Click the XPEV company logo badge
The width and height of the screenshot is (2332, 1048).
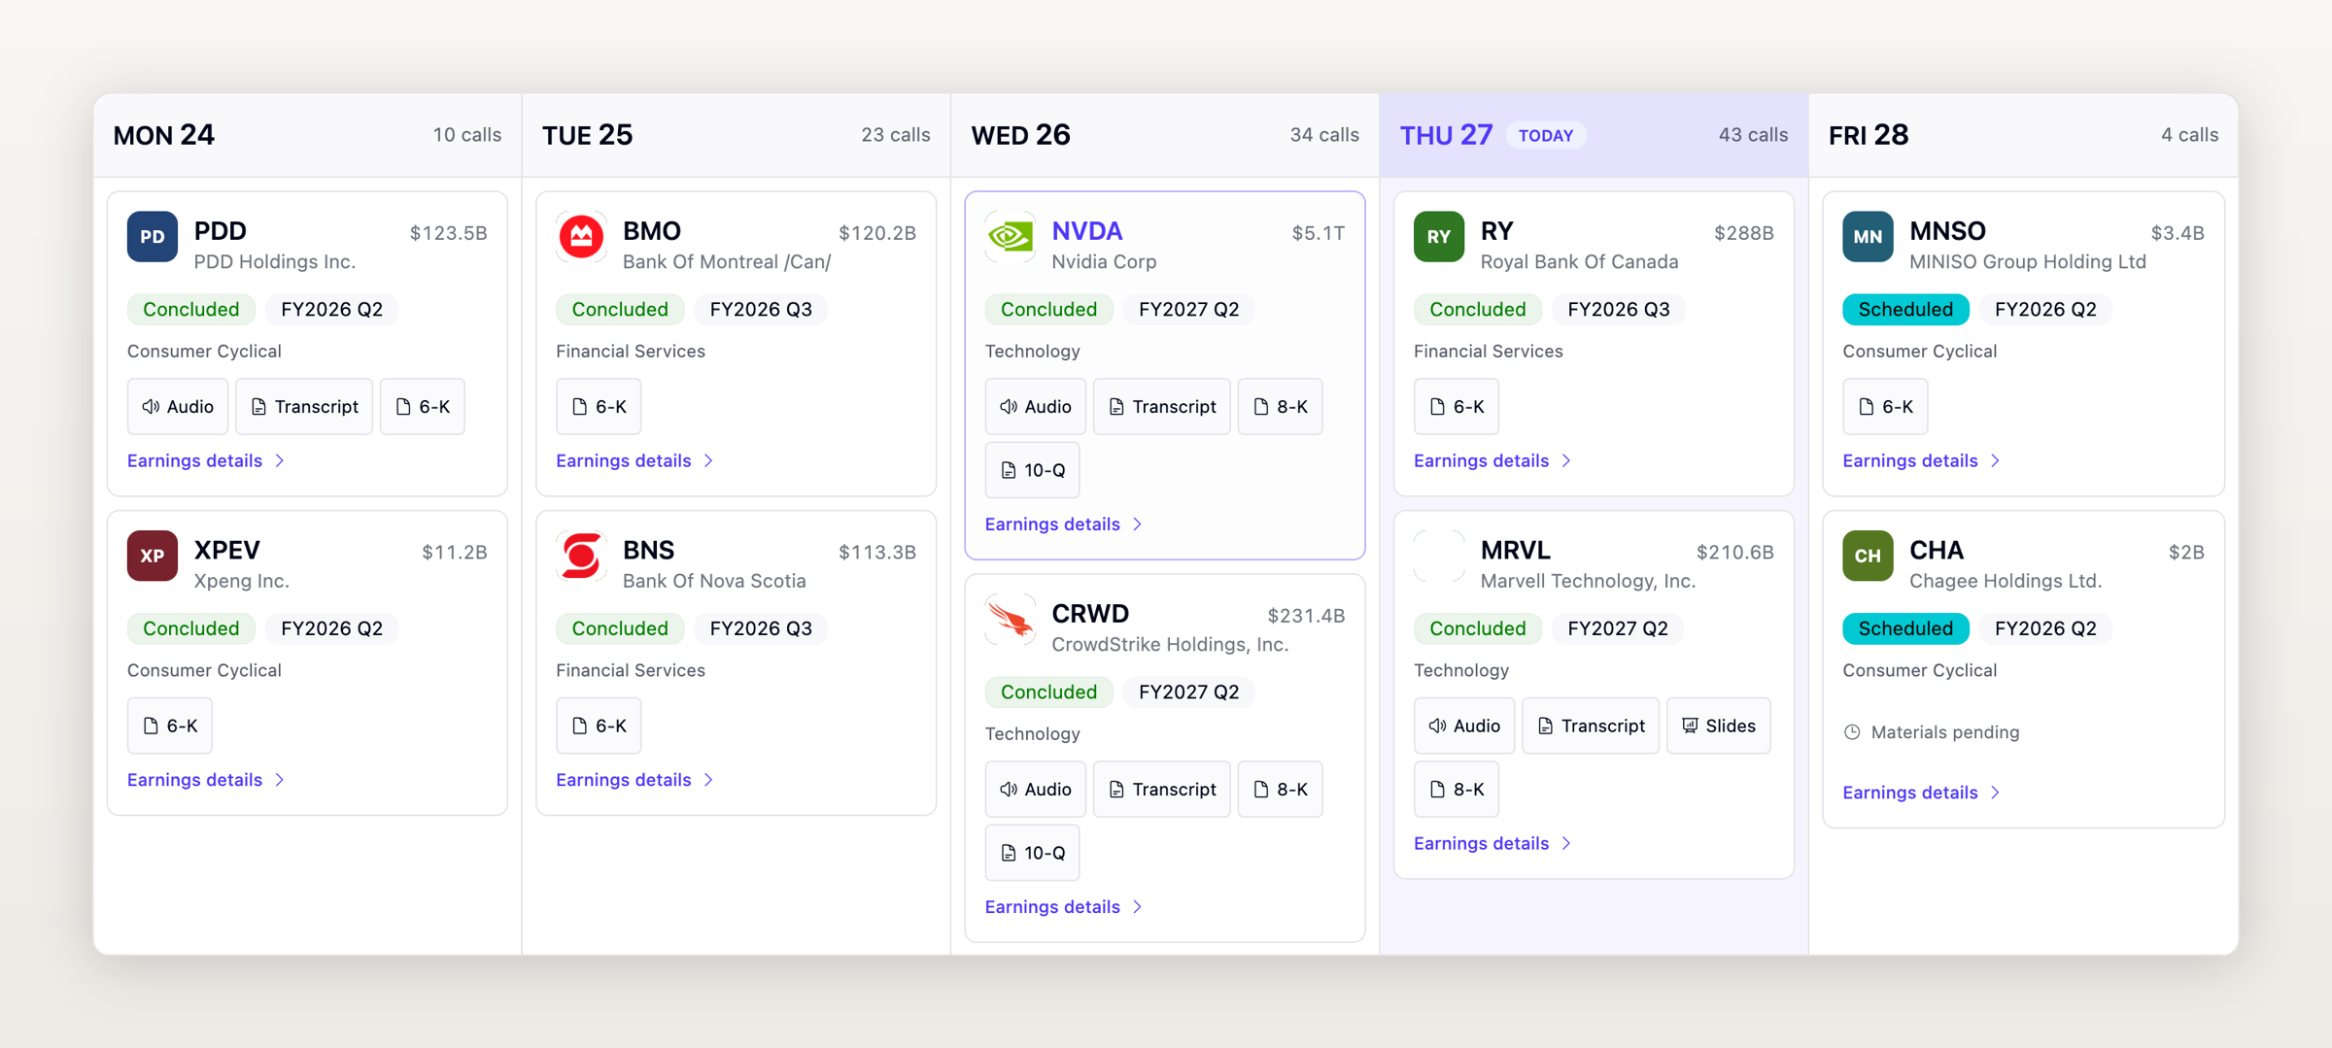tap(153, 556)
